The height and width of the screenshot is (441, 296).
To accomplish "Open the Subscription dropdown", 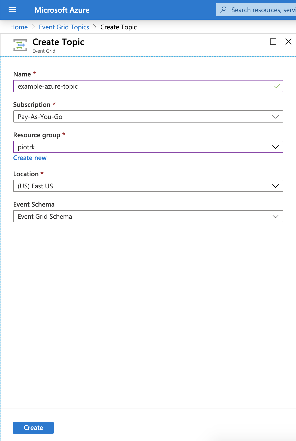I will (x=148, y=117).
